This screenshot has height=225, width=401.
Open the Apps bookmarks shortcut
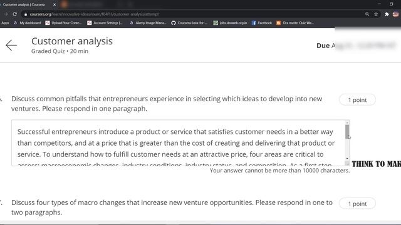(x=5, y=23)
